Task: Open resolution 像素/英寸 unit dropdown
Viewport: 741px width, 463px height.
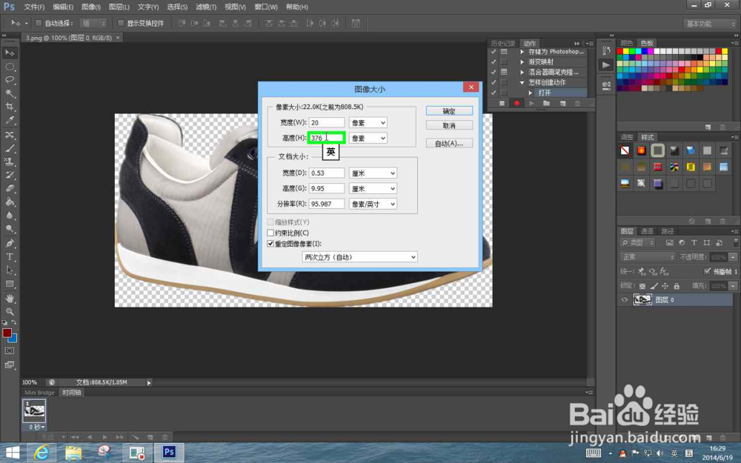Action: 373,204
